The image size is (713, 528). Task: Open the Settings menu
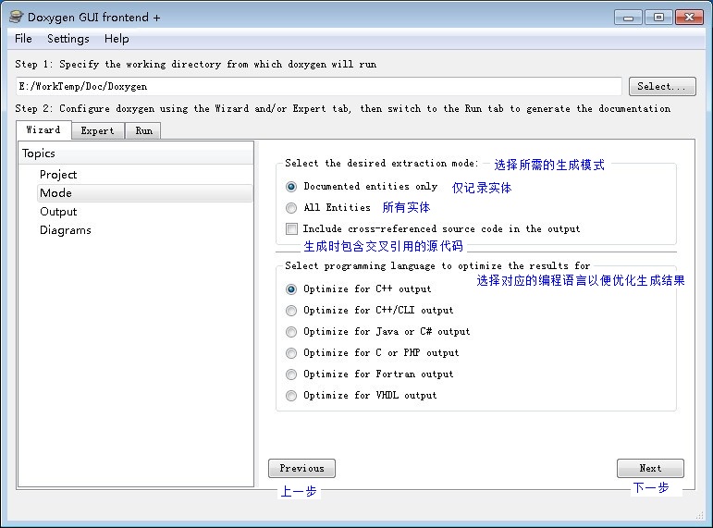(x=68, y=39)
